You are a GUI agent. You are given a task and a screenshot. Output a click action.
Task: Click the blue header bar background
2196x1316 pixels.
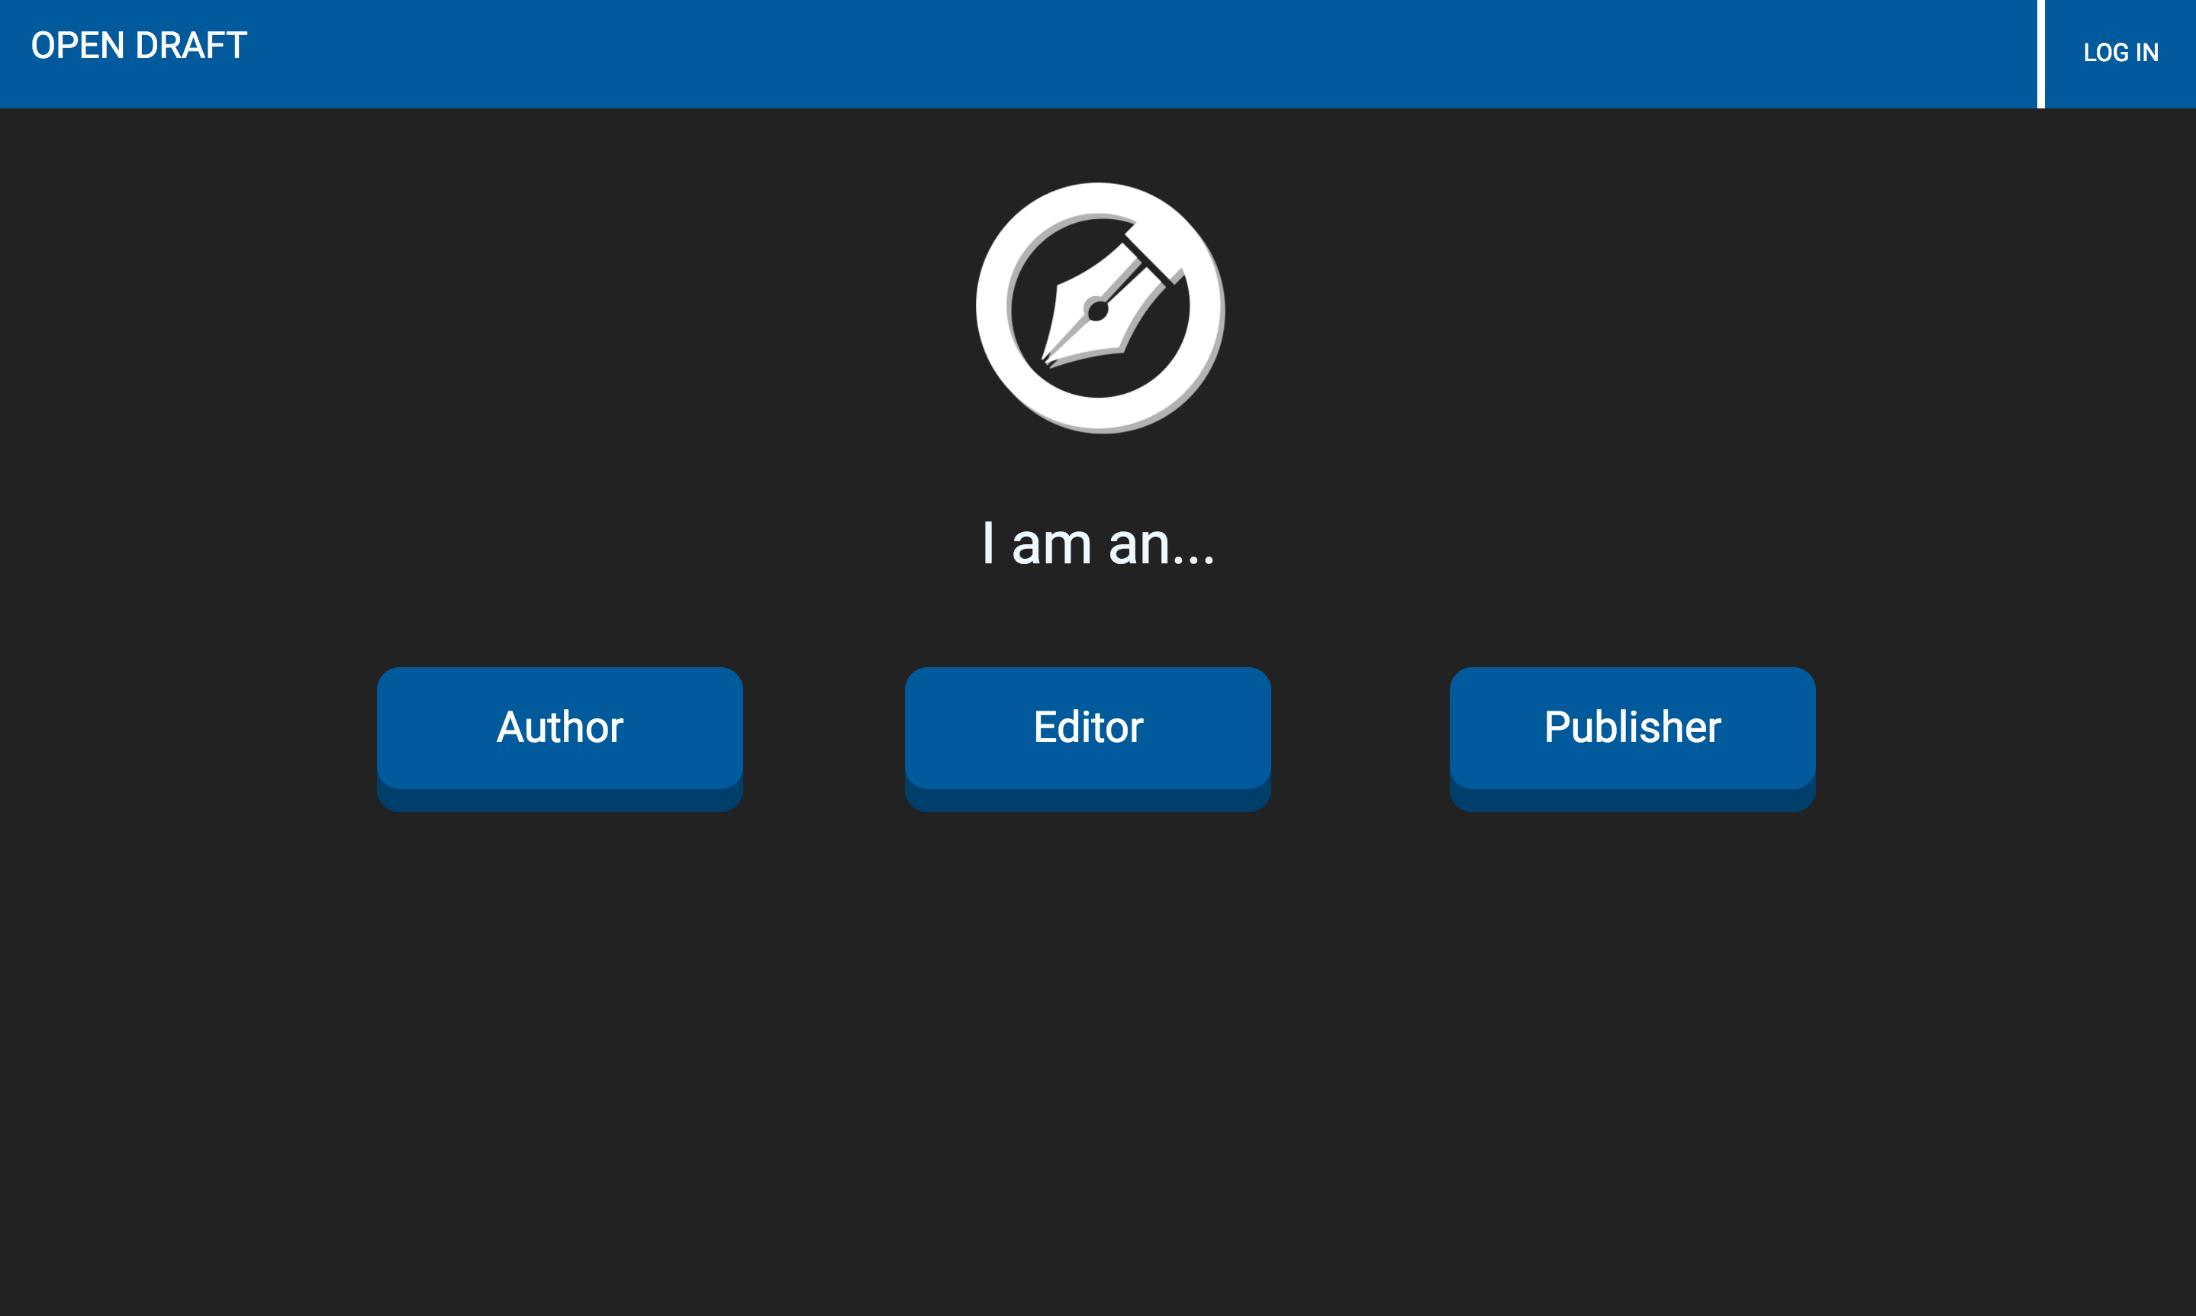(1064, 54)
